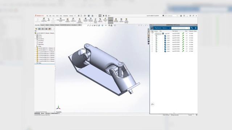Image resolution: width=232 pixels, height=130 pixels.
Task: Switch to the SOLIDWORKS Add-Ins tab
Action: pos(65,25)
